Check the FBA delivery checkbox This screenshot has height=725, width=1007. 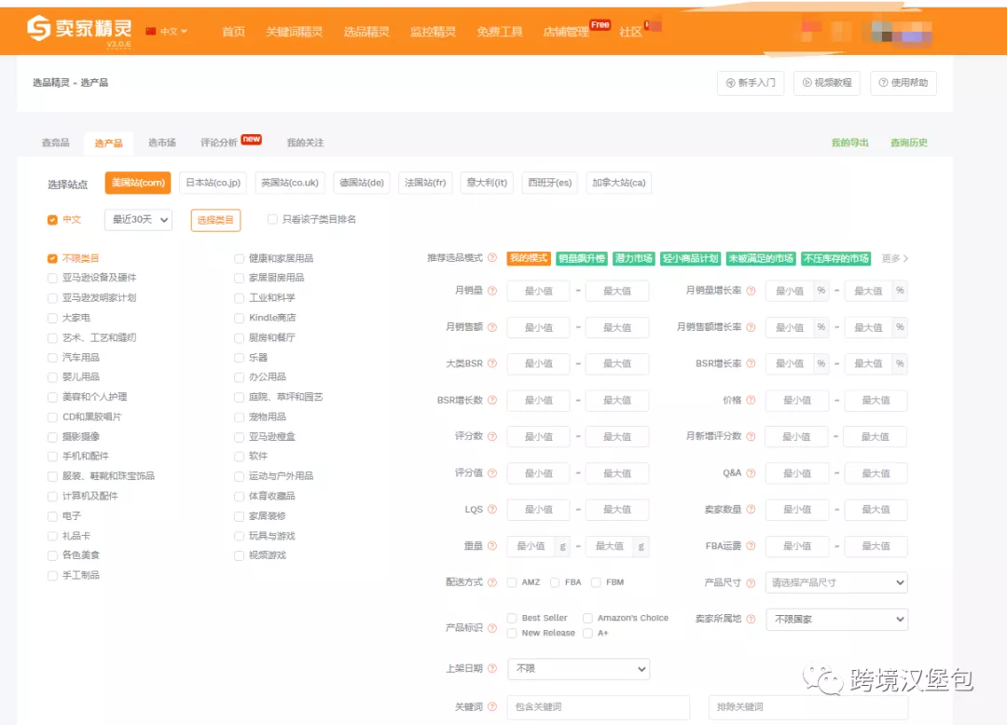click(555, 582)
